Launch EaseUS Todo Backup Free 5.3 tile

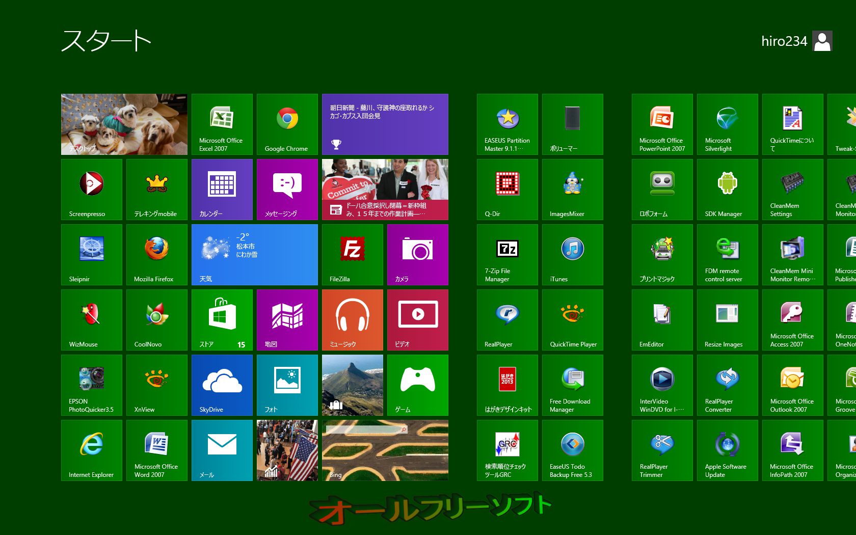pos(573,450)
